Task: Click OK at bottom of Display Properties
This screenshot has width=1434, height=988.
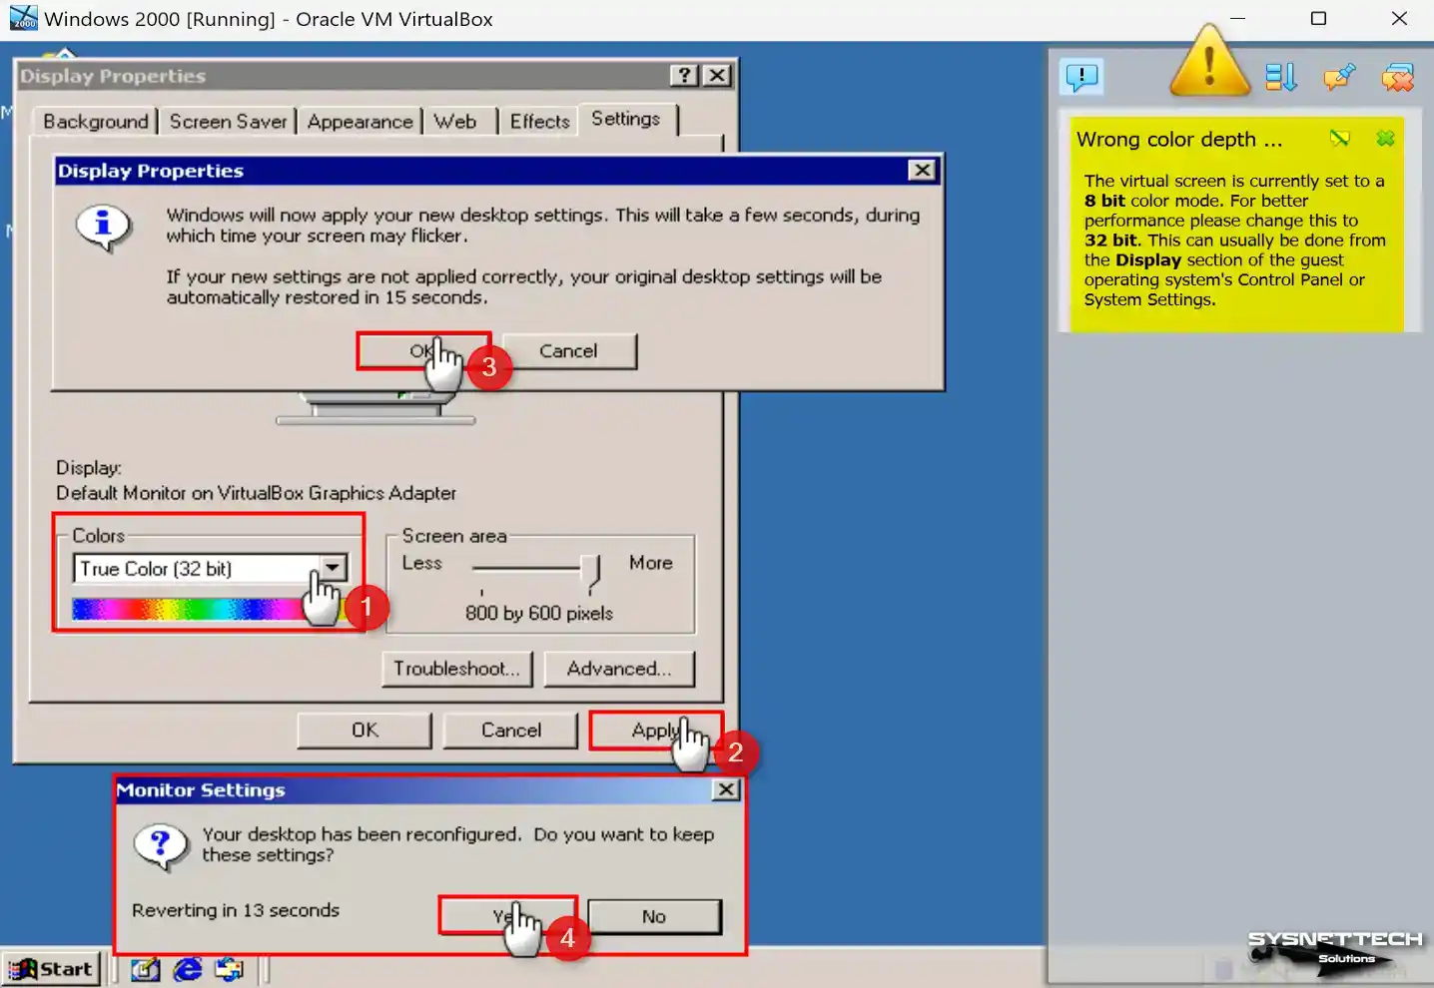Action: click(364, 730)
